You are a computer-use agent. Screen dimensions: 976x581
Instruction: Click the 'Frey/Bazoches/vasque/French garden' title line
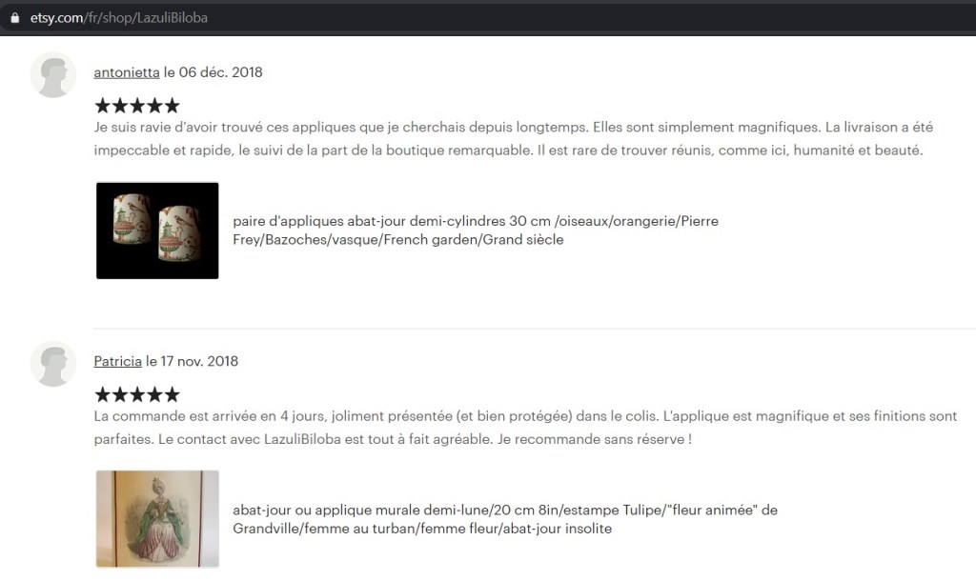pos(398,239)
